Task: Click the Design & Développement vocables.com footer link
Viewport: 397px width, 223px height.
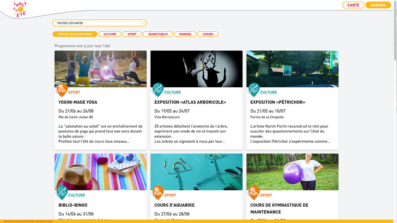Action: coord(28,221)
